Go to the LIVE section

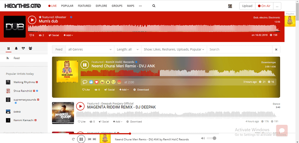[x=52, y=6]
